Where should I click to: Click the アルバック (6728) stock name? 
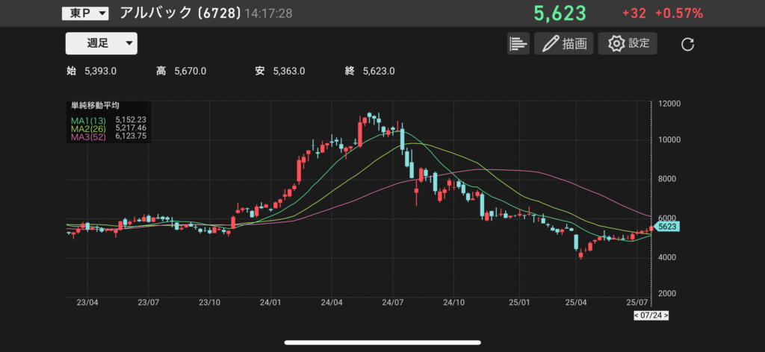click(x=180, y=13)
